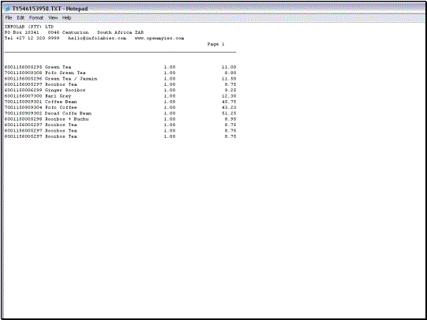Open the File menu
Screen dimensions: 427x320
(x=9, y=17)
